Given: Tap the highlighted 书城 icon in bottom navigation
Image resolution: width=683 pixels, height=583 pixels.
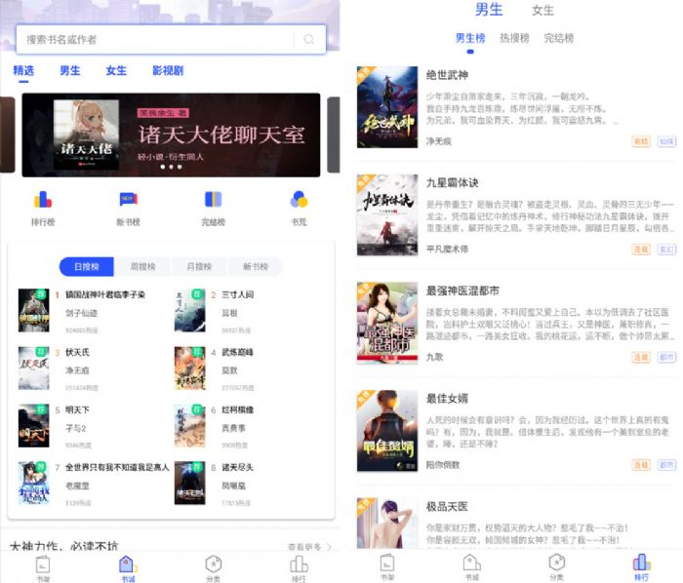Looking at the screenshot, I should coord(128,566).
